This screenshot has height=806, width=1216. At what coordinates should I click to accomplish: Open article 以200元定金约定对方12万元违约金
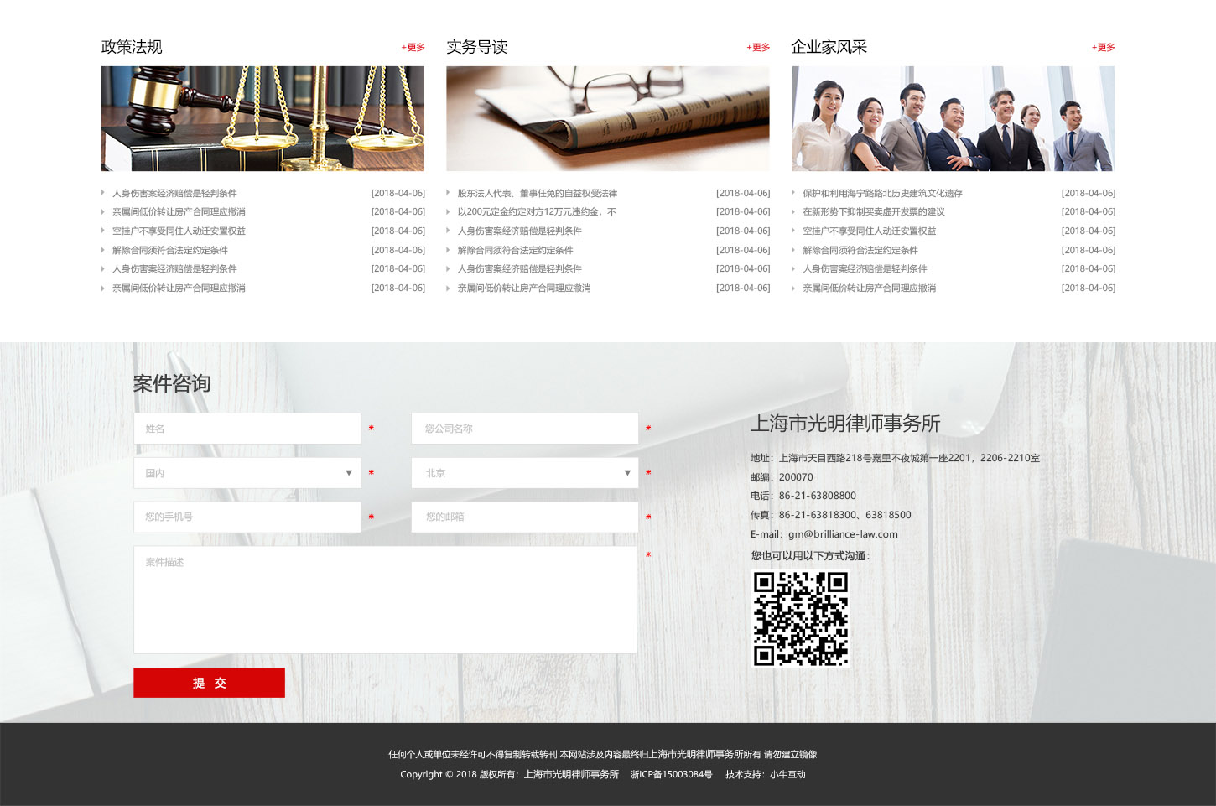537,212
